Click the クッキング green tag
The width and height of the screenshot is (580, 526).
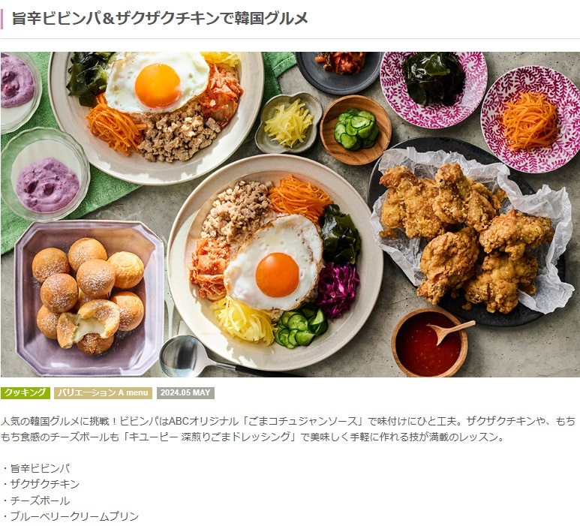[x=26, y=393]
